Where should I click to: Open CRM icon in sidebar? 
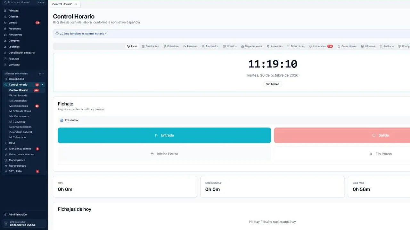6,143
